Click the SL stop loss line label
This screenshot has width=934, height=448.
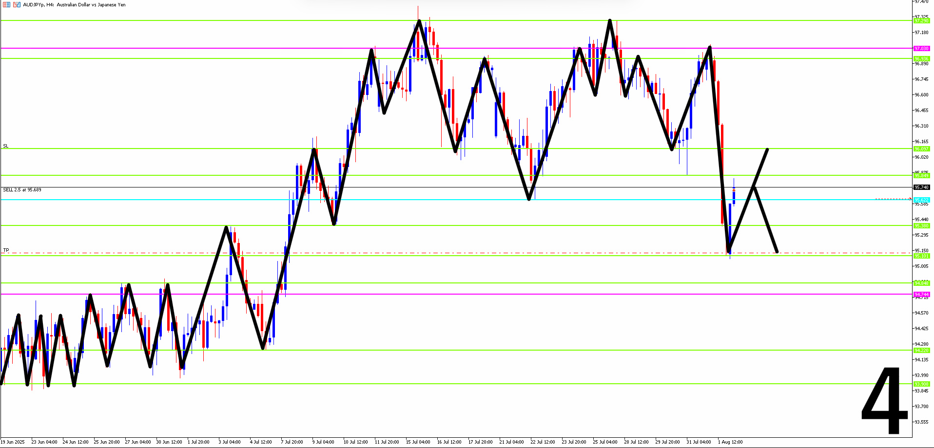tap(6, 146)
